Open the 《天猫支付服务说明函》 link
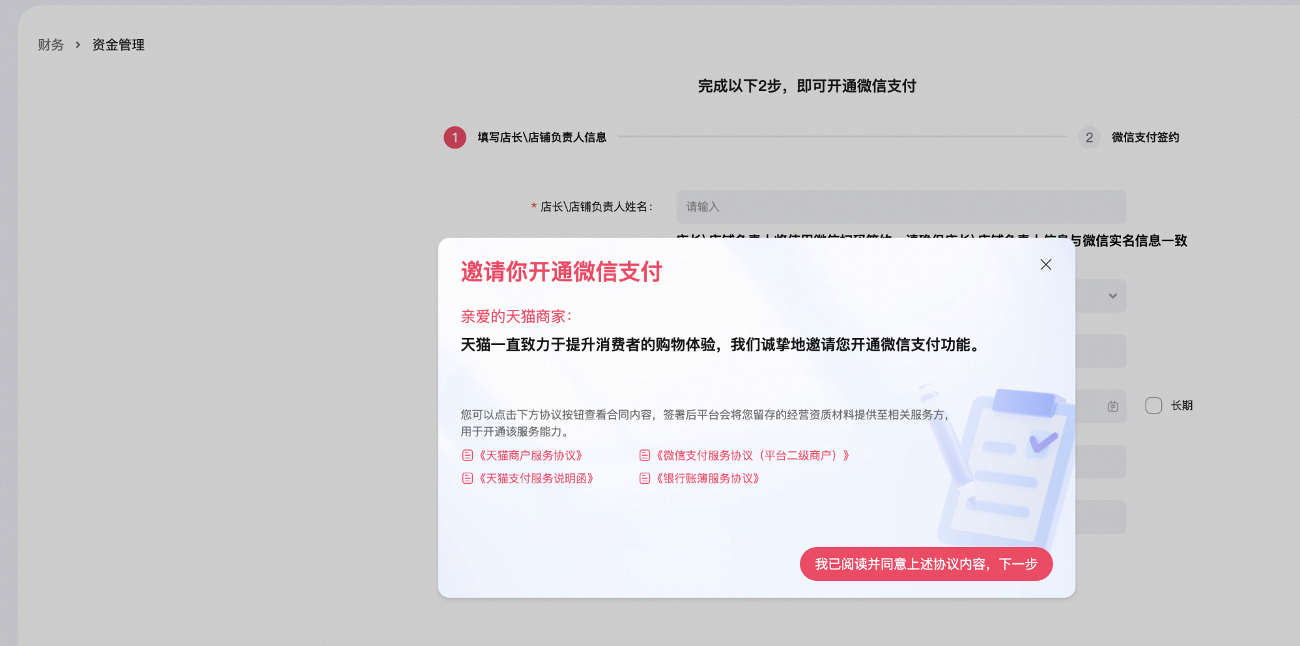The height and width of the screenshot is (646, 1300). (536, 478)
